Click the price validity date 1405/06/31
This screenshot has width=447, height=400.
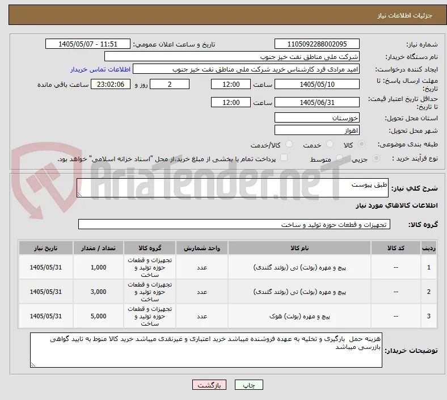317,102
